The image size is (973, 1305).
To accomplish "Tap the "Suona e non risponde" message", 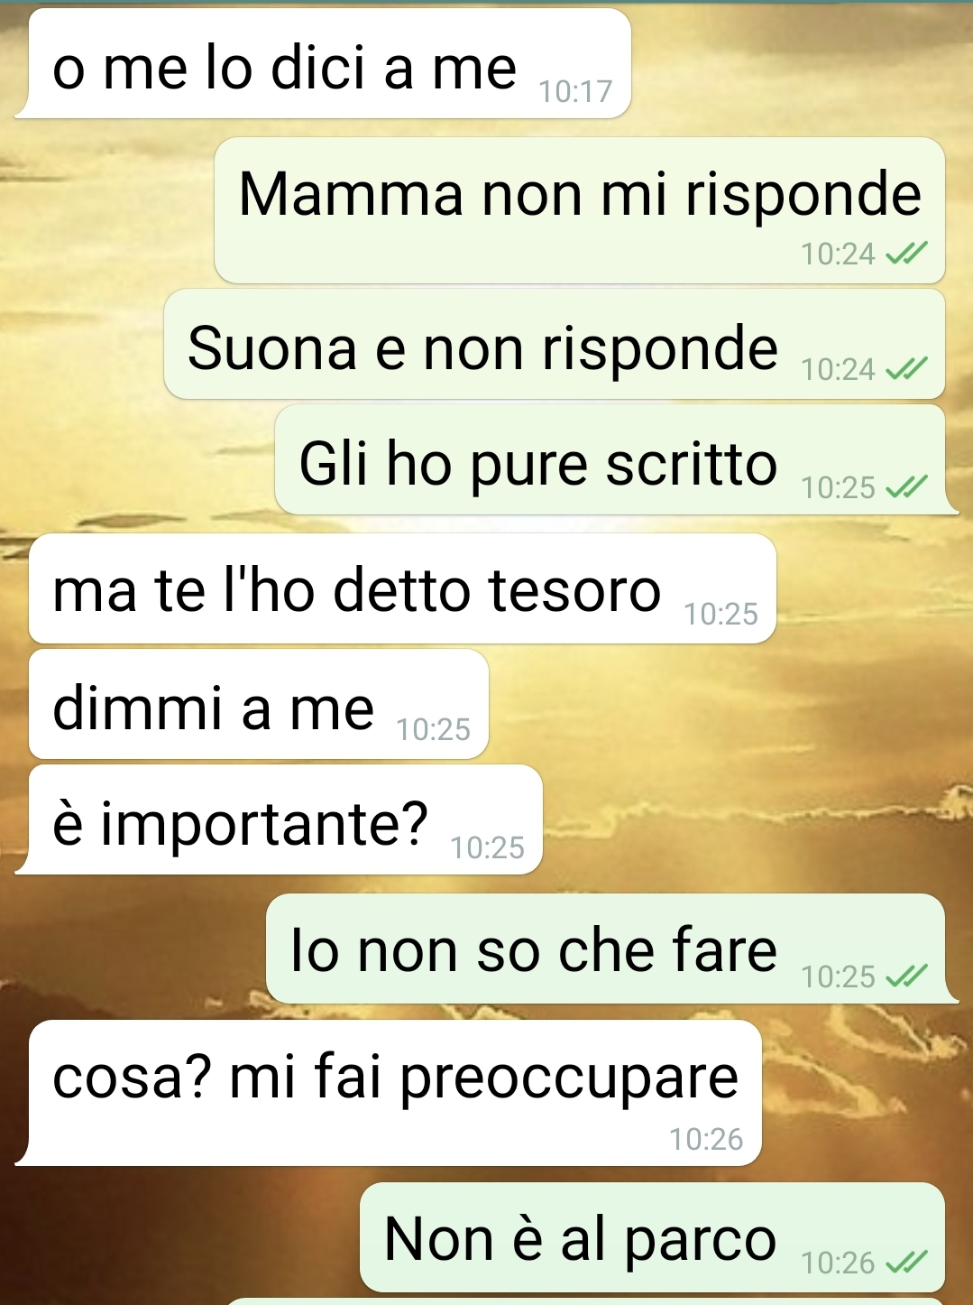I will 555,345.
